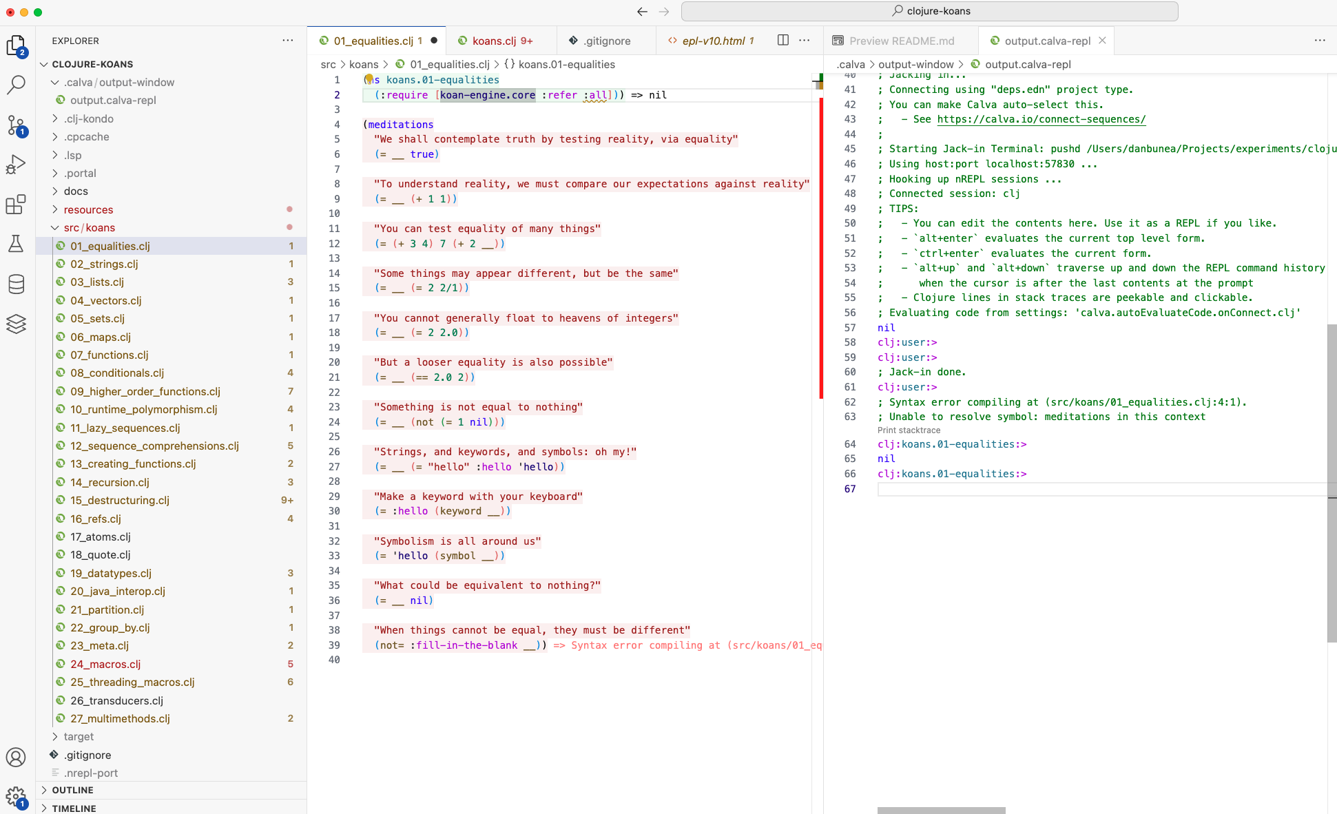
Task: Click the split editor right icon
Action: (x=783, y=41)
